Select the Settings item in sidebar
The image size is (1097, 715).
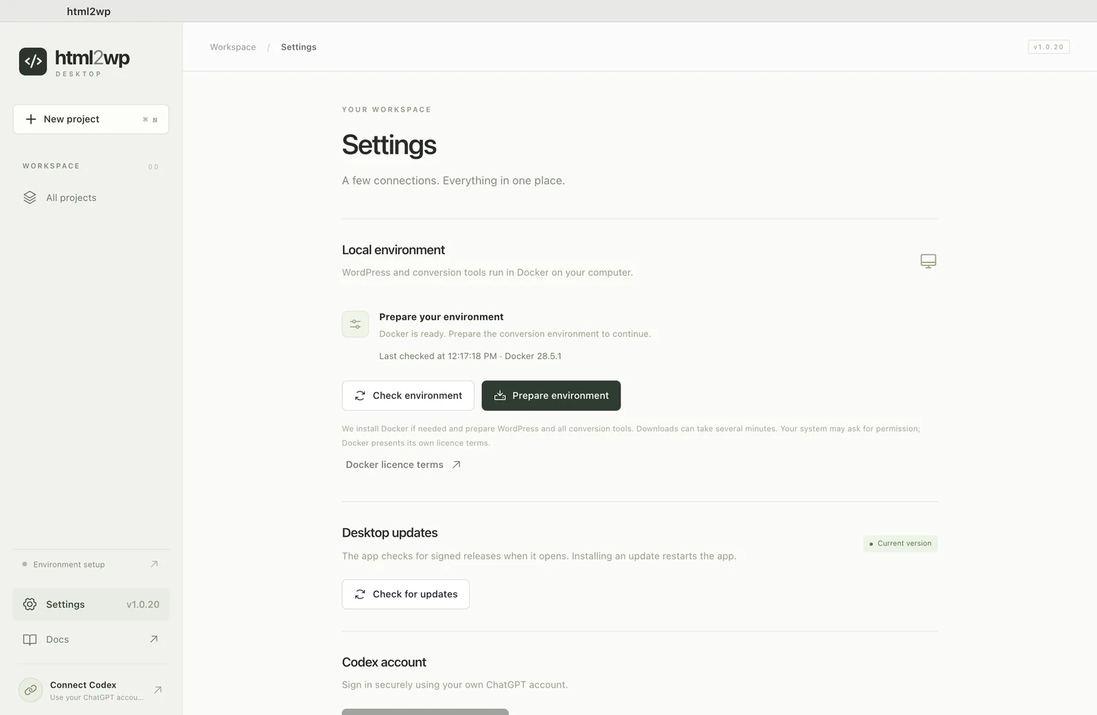click(91, 605)
